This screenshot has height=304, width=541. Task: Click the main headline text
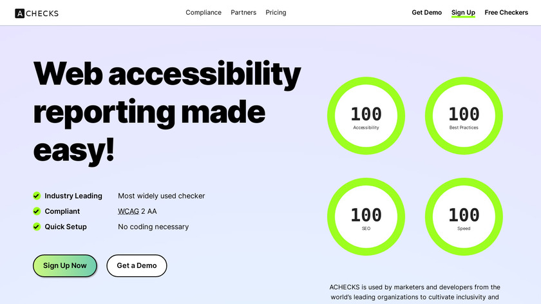pos(166,111)
